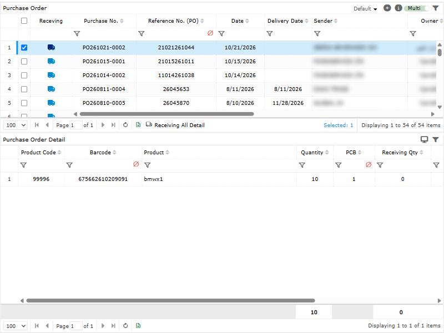This screenshot has width=444, height=333.
Task: Clear the Barcode column filter (red icon)
Action: coord(136,164)
